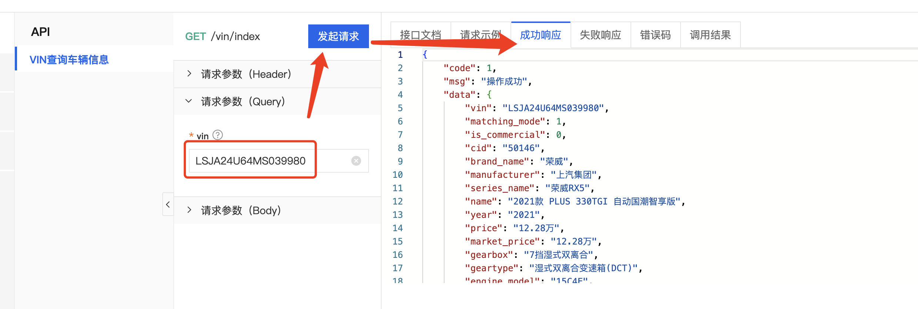Click the "name": "2021款 PLUS 330TGI" line

pos(575,202)
